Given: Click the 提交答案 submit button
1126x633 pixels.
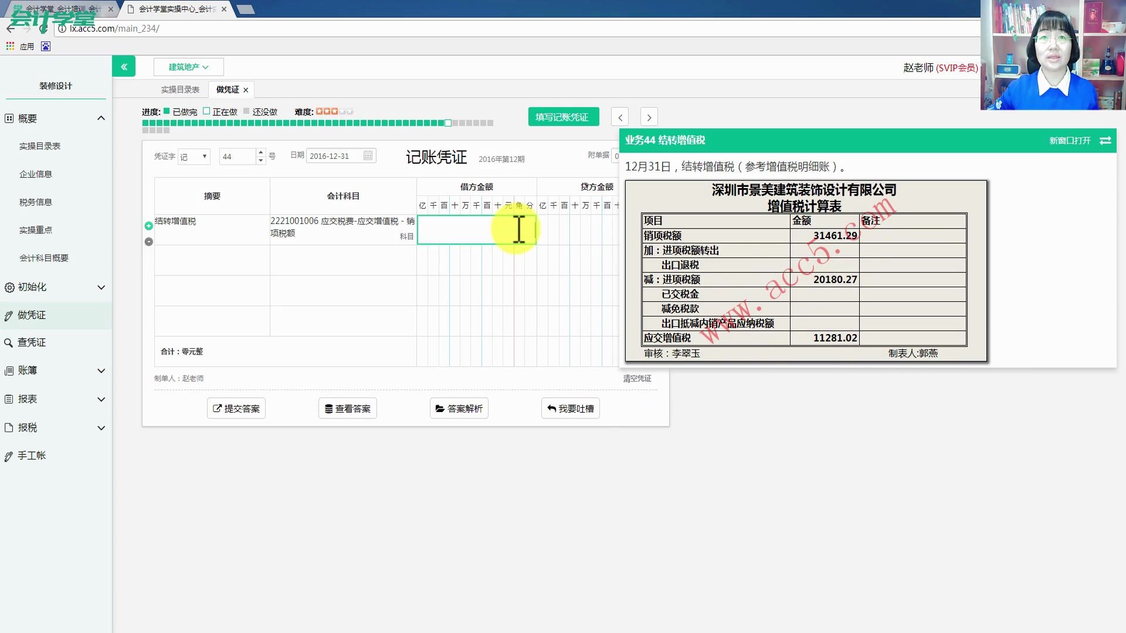Looking at the screenshot, I should [x=236, y=408].
